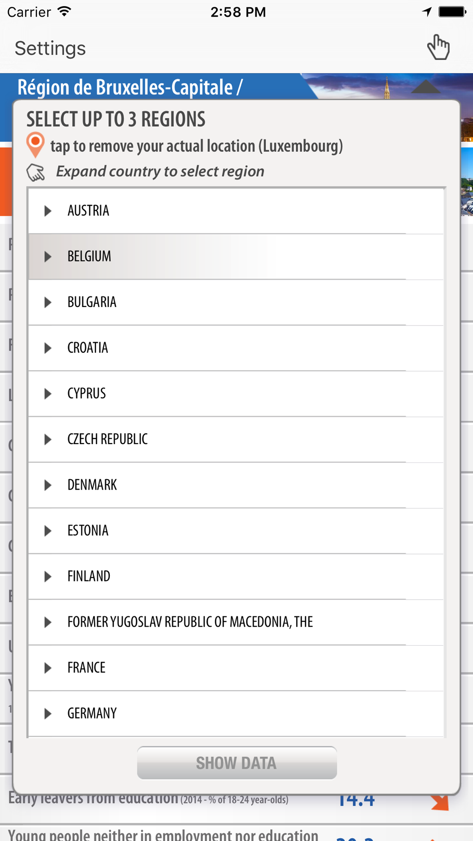473x841 pixels.
Task: Open the Czech Republic entry
Action: point(107,439)
